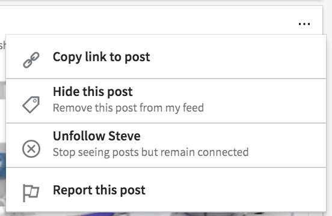This screenshot has width=332, height=216.
Task: Select Copy link to post
Action: (166, 57)
